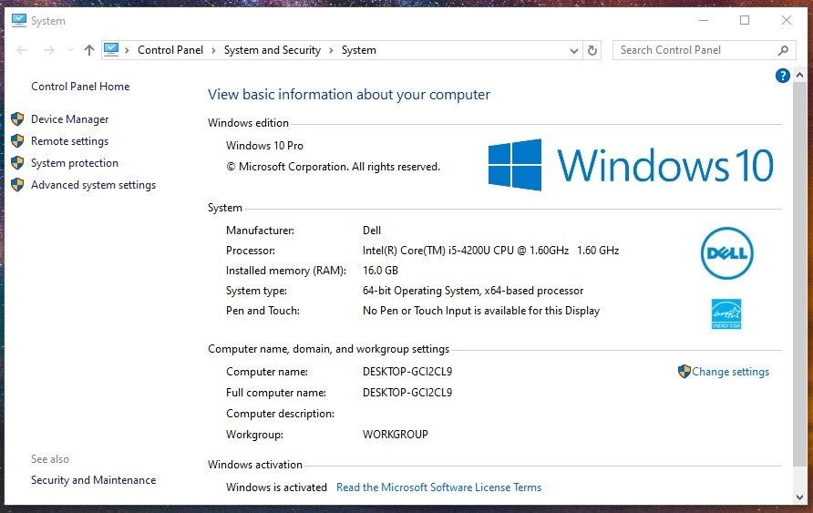This screenshot has height=513, width=813.
Task: Click shield icon next to Change settings
Action: [684, 371]
